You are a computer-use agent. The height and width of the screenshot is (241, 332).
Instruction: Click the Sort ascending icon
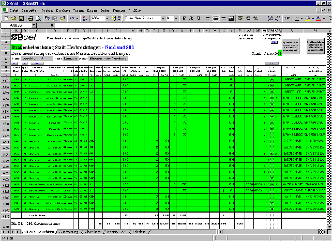pos(85,19)
